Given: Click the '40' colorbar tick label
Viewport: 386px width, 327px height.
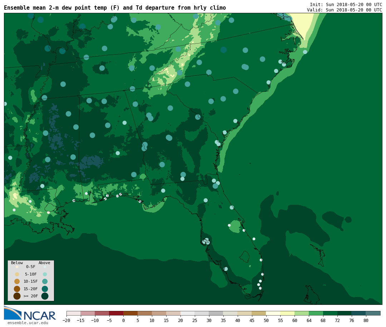Looking at the screenshot, I should 238,320.
